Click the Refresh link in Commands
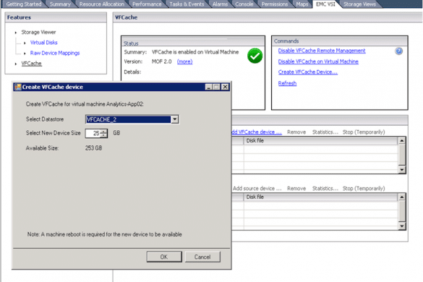Viewport: 423px width, 282px height. point(287,83)
